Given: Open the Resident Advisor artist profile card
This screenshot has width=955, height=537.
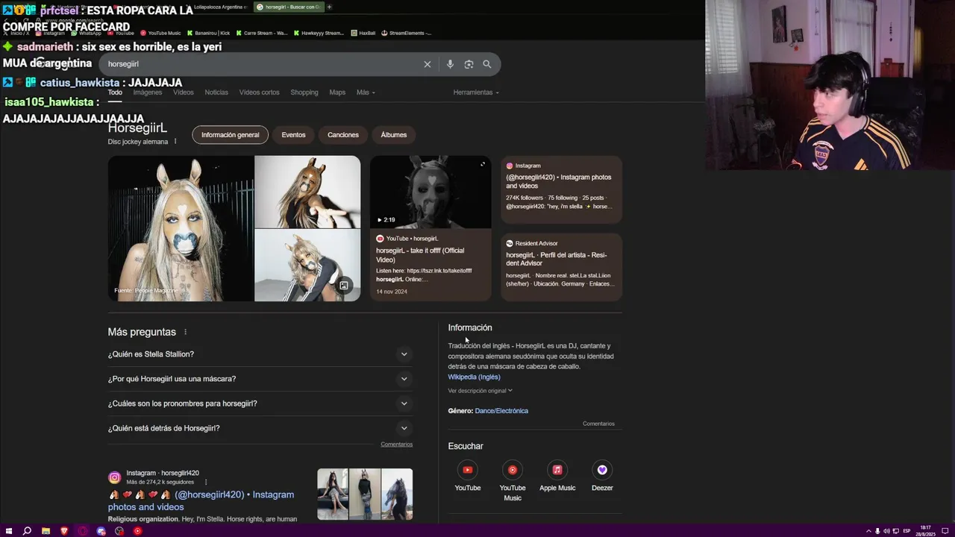Looking at the screenshot, I should [x=561, y=267].
